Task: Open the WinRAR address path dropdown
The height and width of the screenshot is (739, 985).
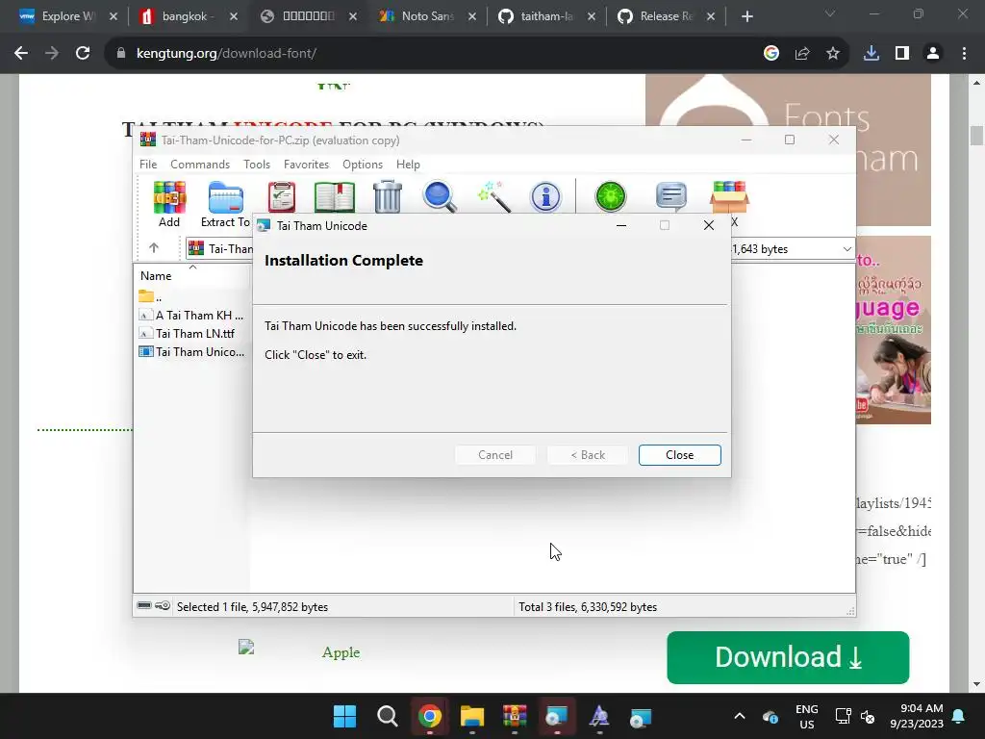Action: pos(846,249)
